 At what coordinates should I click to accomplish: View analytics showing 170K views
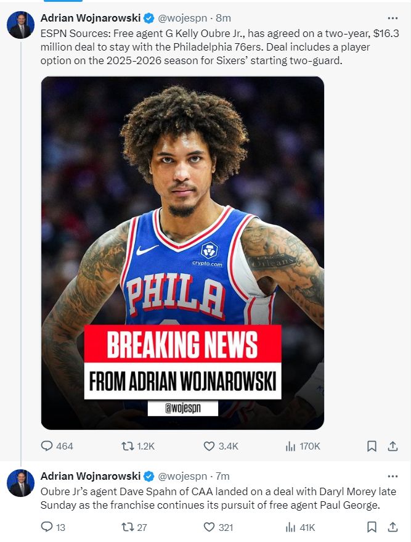[291, 446]
